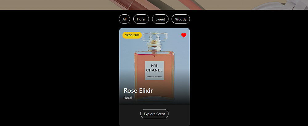Click the EAU DE PARFUM text
This screenshot has width=308, height=126.
(154, 77)
